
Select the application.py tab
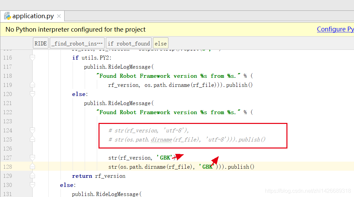33,16
